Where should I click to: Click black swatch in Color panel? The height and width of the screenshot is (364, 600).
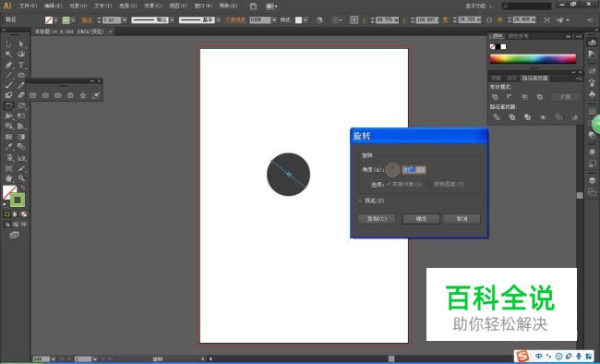pyautogui.click(x=498, y=47)
